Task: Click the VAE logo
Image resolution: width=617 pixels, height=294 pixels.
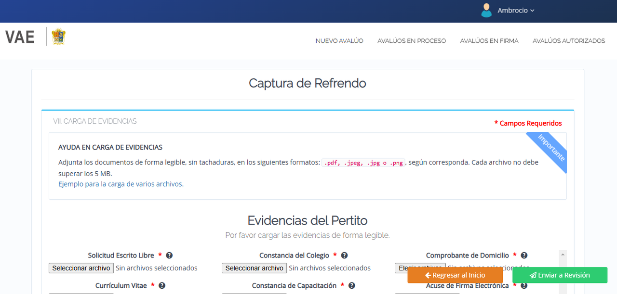Action: [x=20, y=37]
